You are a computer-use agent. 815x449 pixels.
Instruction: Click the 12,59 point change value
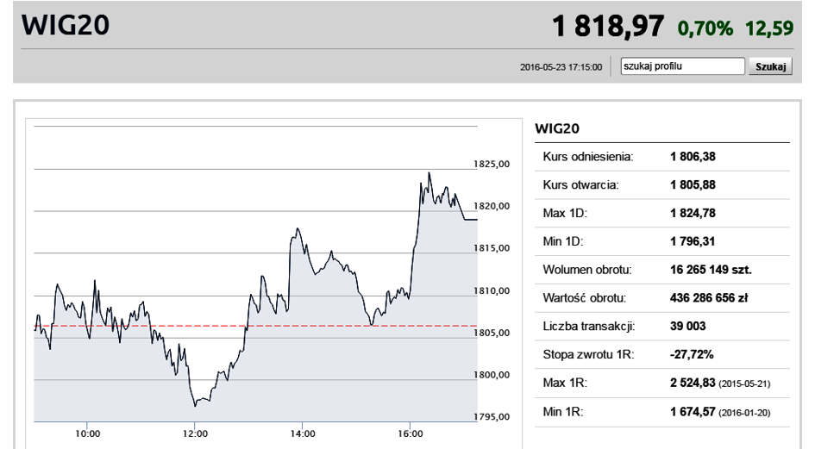[768, 28]
